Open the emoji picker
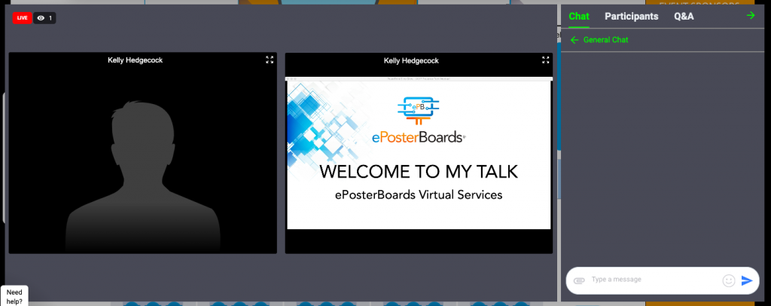Viewport: 771px width, 306px height. pyautogui.click(x=729, y=280)
